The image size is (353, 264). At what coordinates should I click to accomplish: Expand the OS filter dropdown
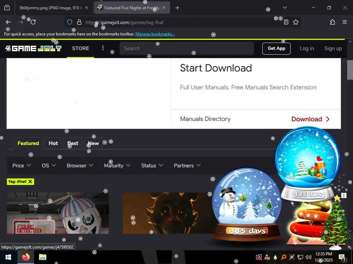pyautogui.click(x=49, y=165)
